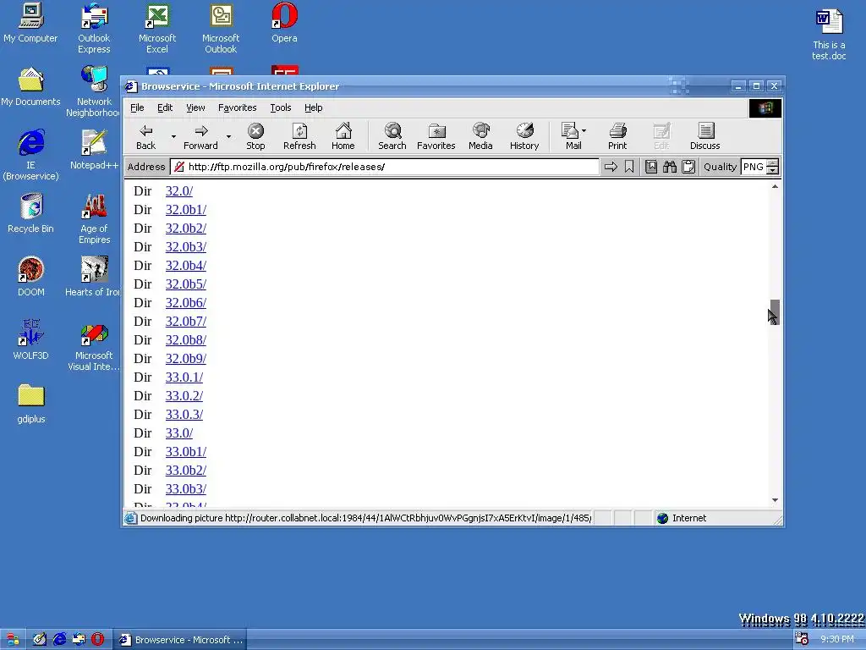
Task: Open the 32.0/ directory link
Action: (179, 191)
